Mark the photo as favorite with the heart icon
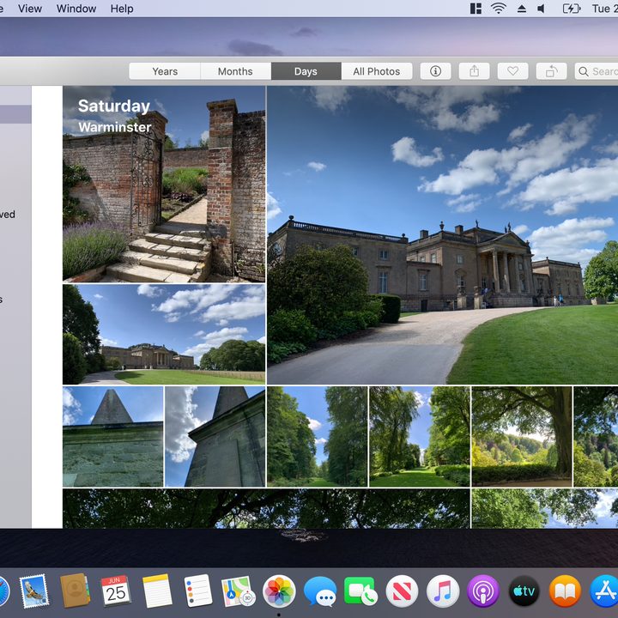Screen dimensions: 618x618 tap(512, 71)
